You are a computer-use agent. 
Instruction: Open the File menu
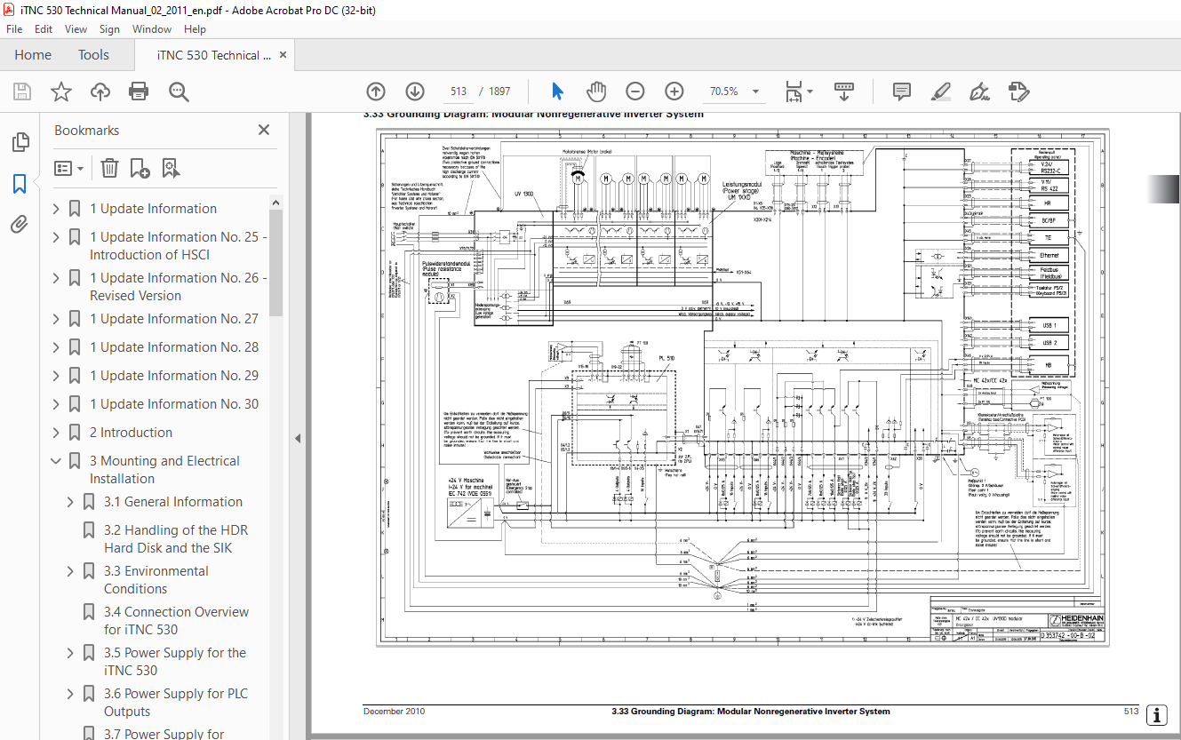point(15,29)
